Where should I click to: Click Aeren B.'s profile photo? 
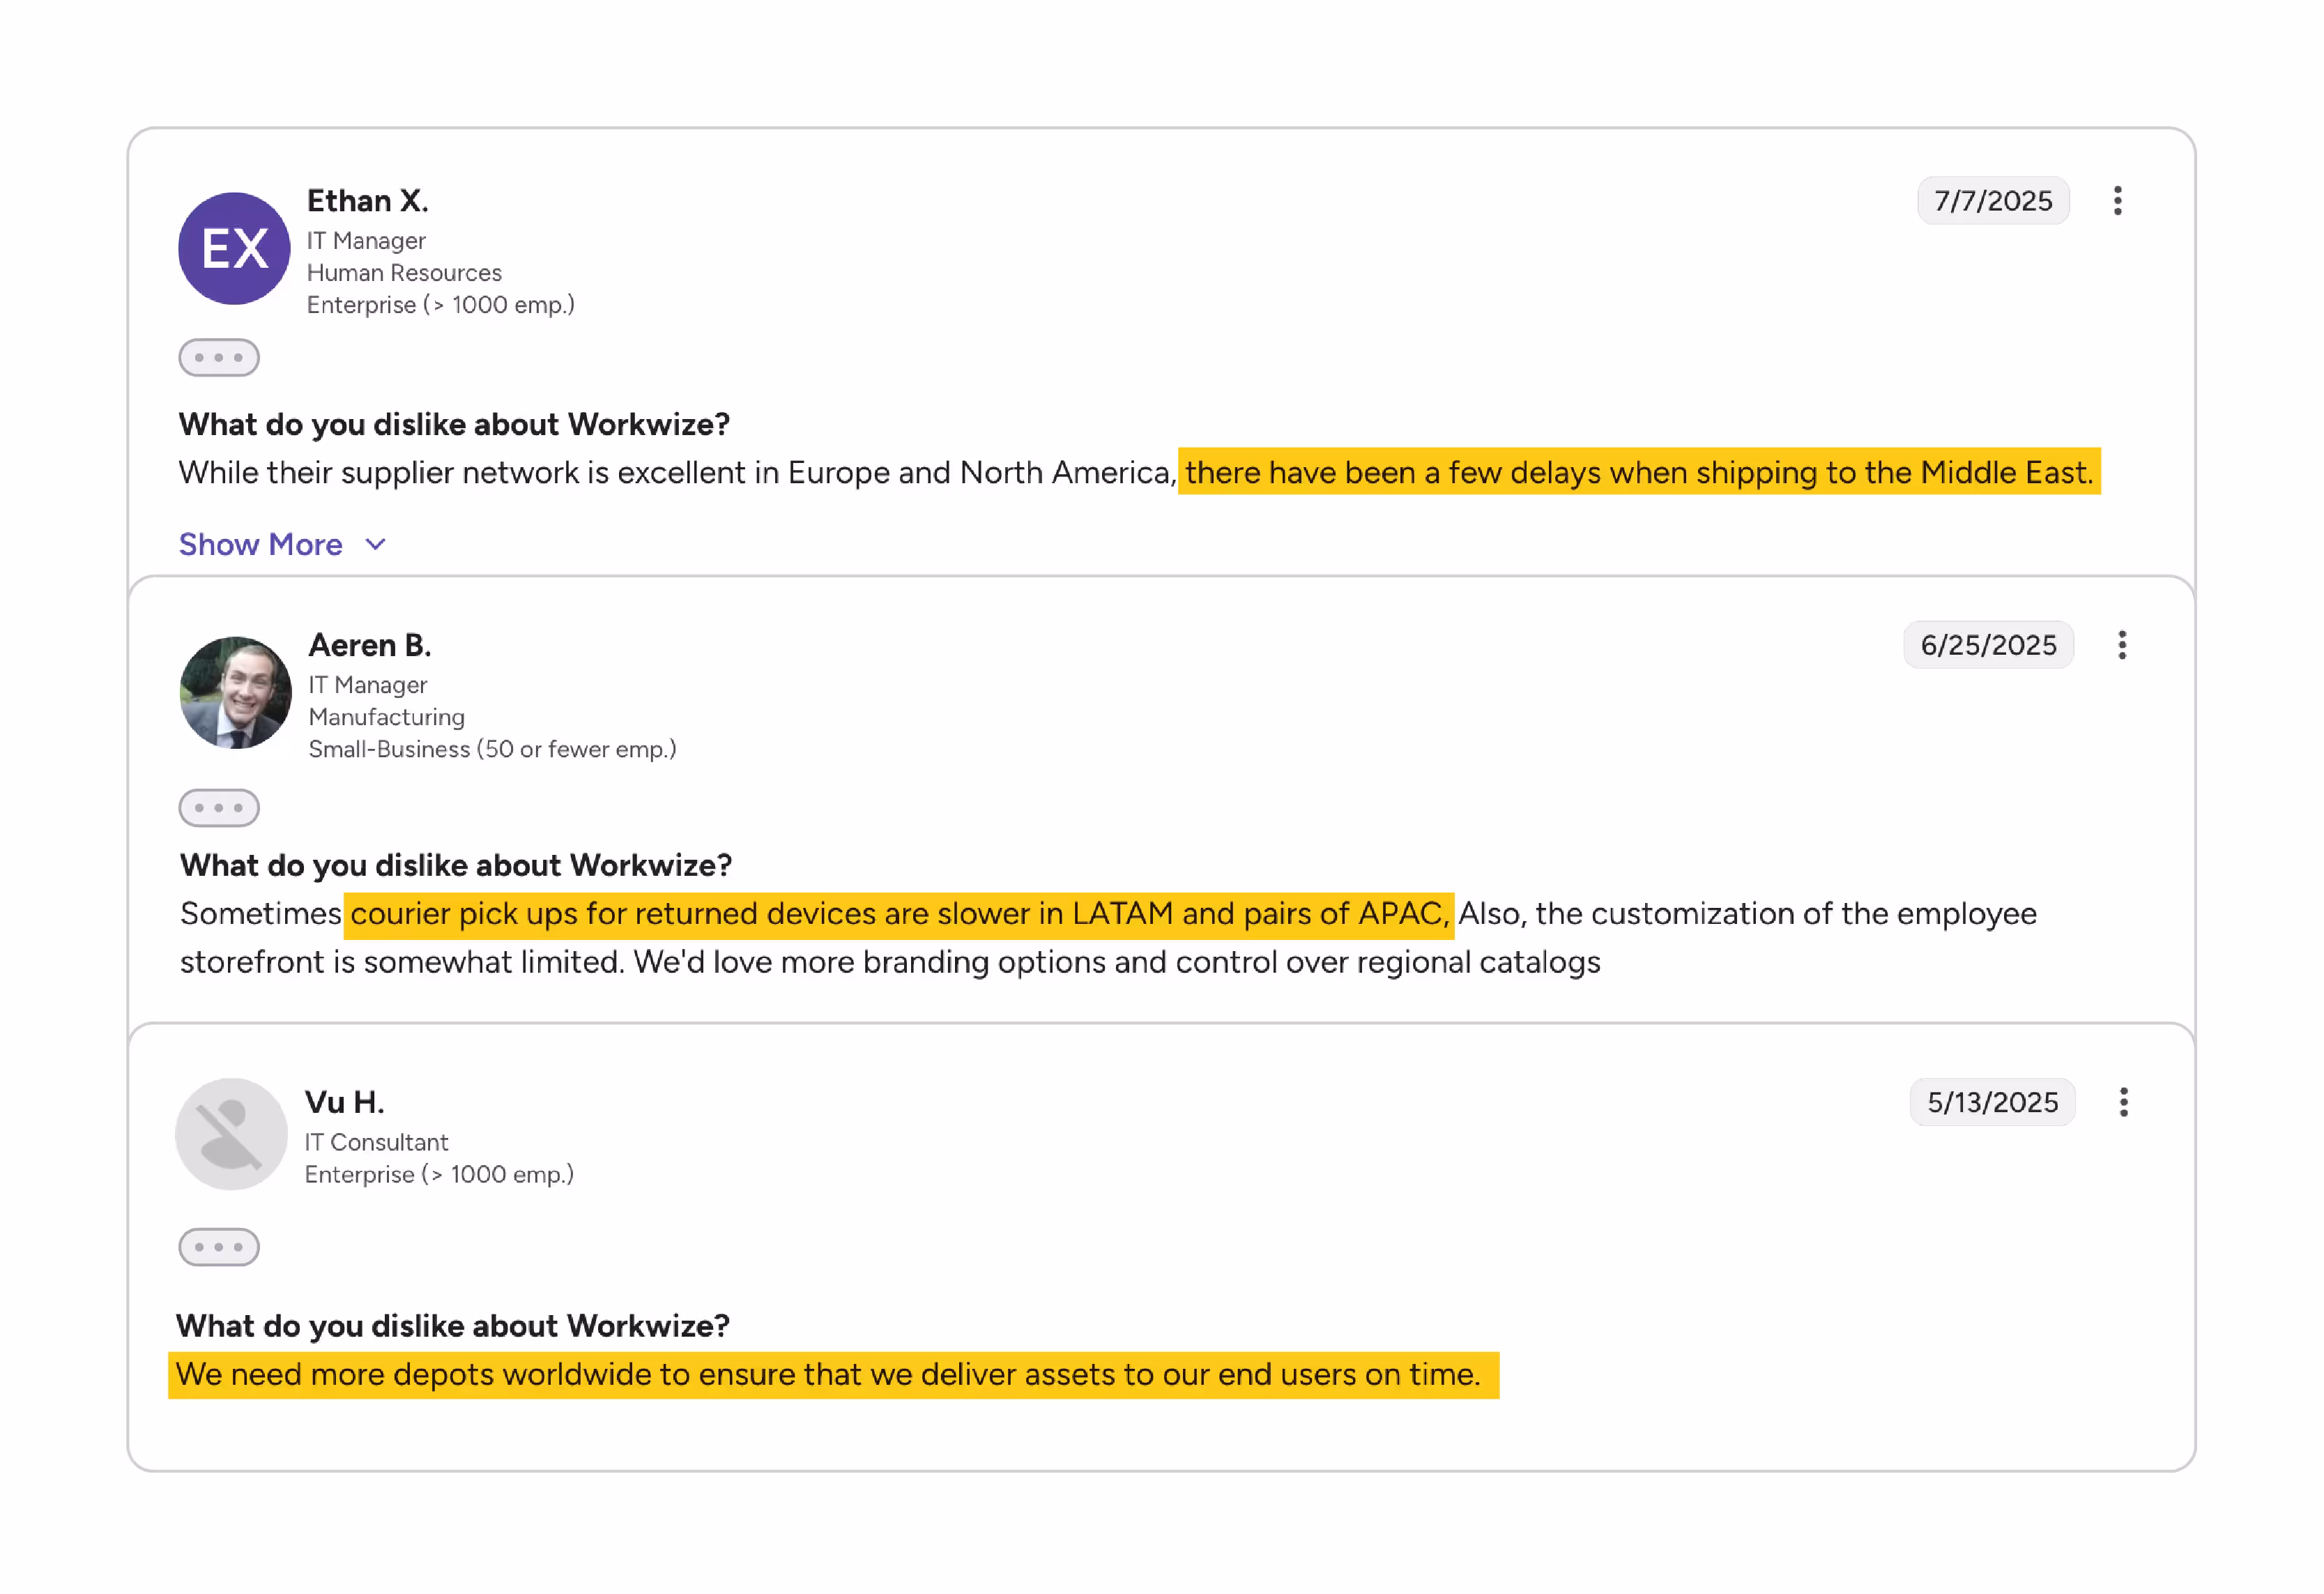[x=236, y=693]
